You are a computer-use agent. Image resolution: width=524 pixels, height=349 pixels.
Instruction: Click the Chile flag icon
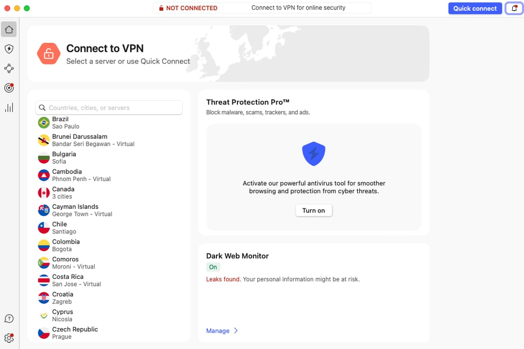(44, 228)
